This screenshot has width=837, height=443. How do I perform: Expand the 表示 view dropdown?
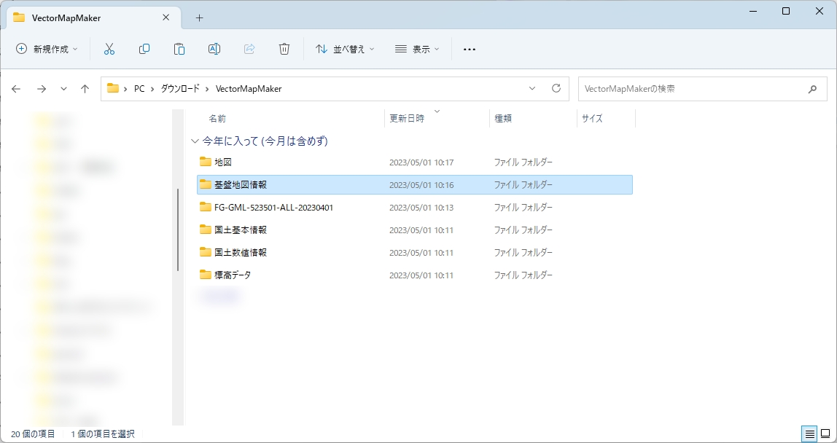click(x=417, y=49)
